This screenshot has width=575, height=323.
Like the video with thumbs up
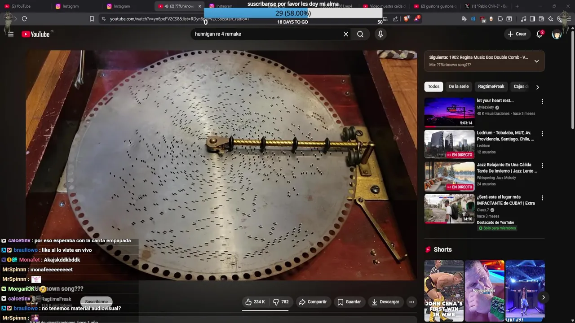[x=255, y=302]
